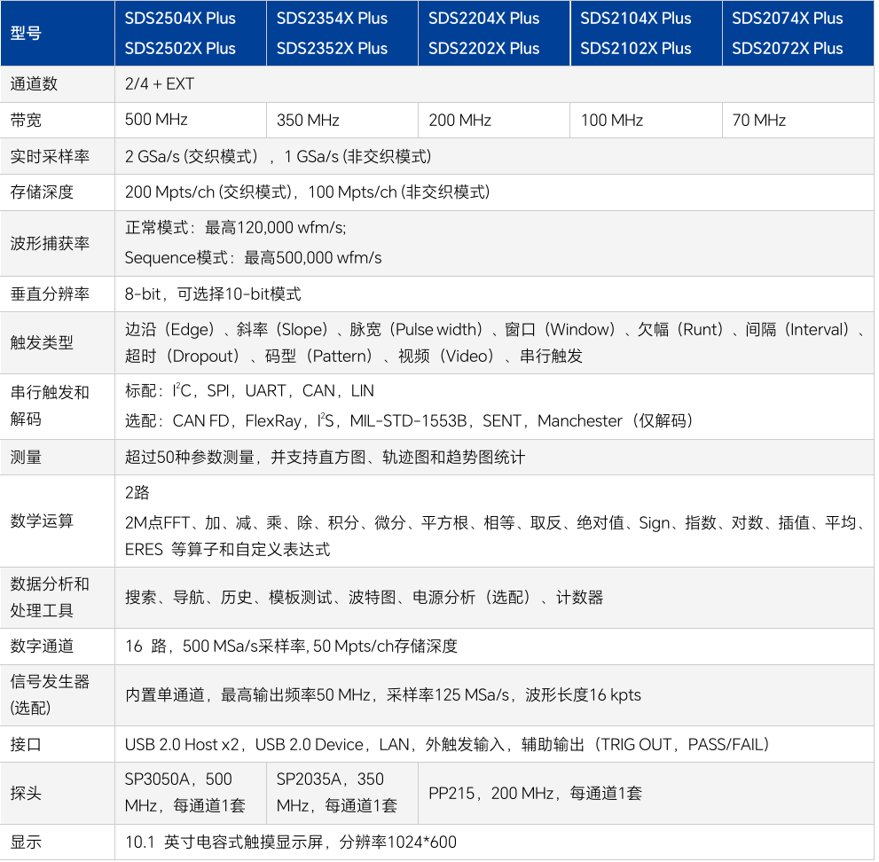Click the 波形捕获率 row label
Image resolution: width=879 pixels, height=862 pixels.
coord(50,243)
